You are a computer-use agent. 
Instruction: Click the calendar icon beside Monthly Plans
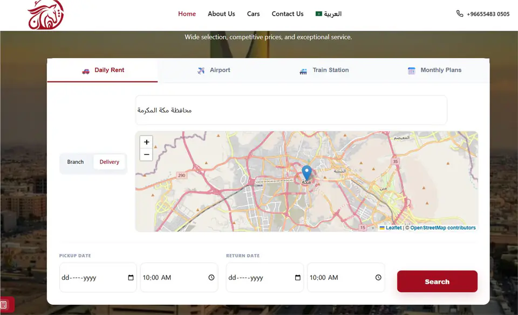pyautogui.click(x=411, y=71)
